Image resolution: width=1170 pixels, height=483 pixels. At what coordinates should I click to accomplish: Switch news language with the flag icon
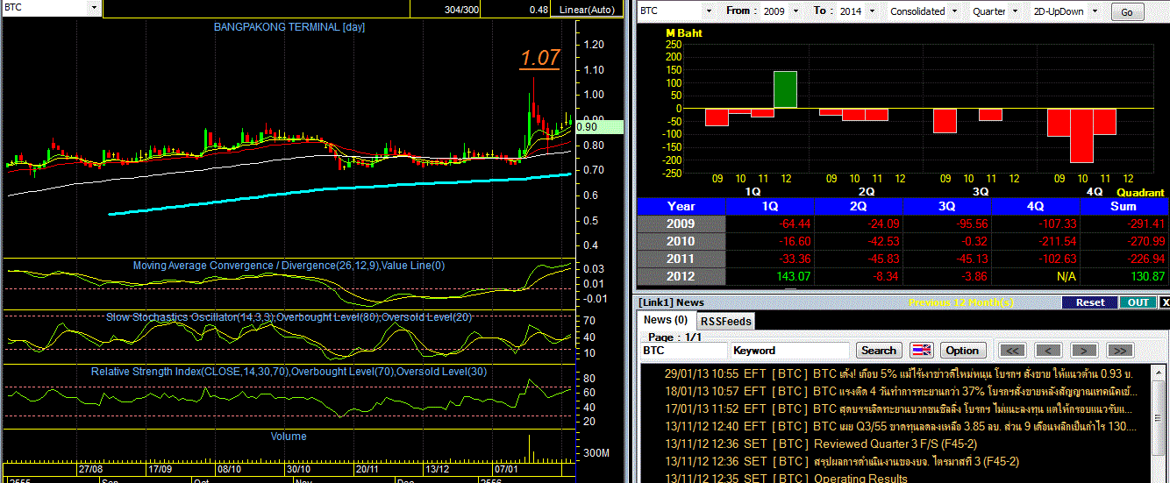922,350
